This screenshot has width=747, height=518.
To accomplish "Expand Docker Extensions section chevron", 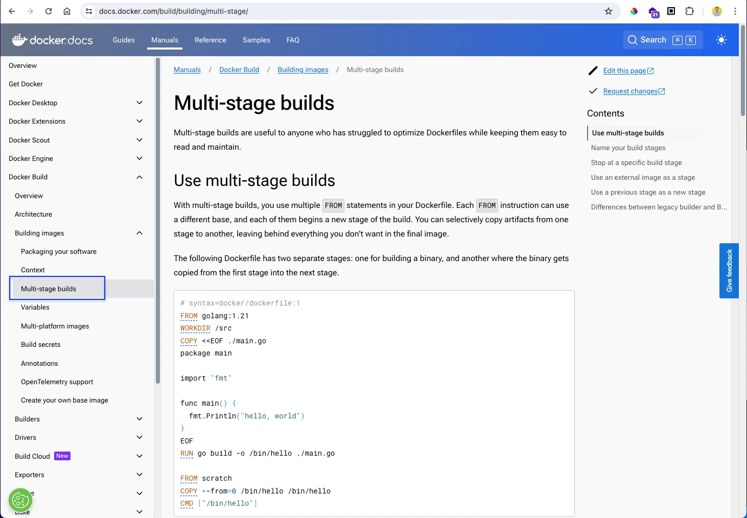I will [x=139, y=121].
